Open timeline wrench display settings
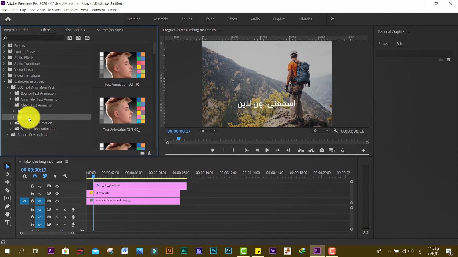Viewport: 458px width, 257px height. (x=65, y=176)
